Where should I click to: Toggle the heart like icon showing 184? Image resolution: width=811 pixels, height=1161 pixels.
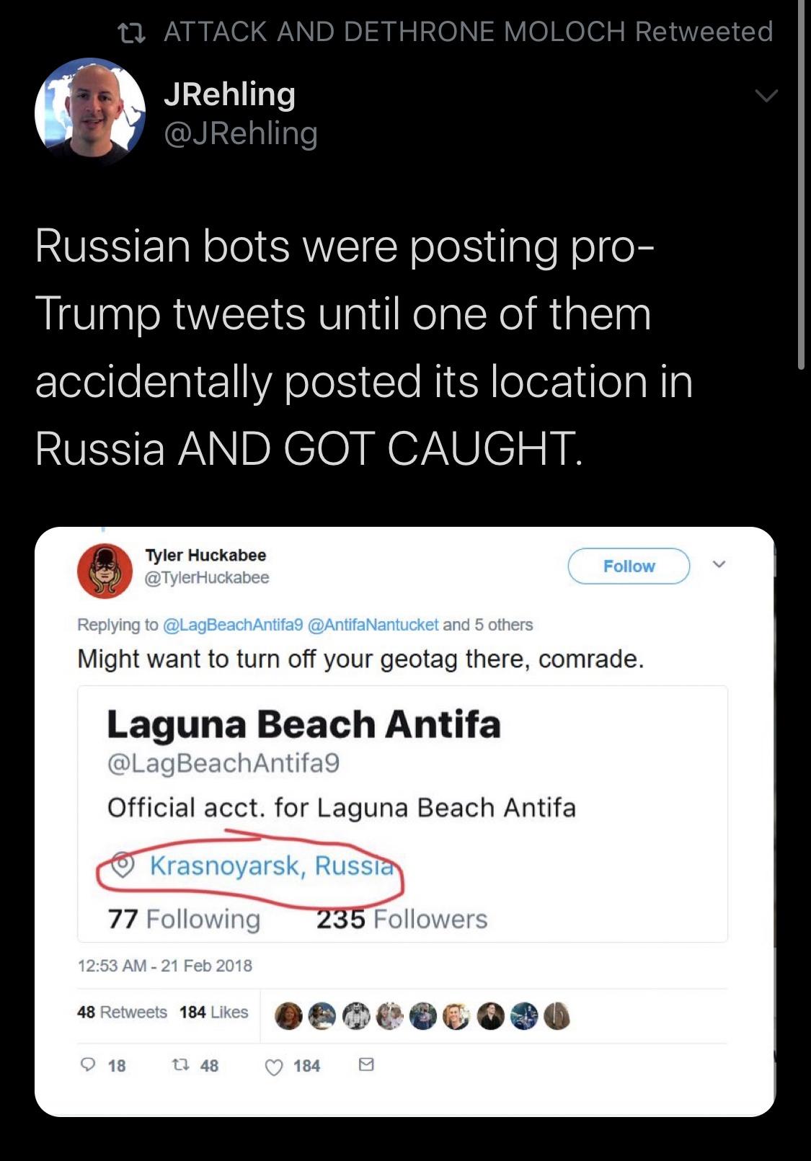pyautogui.click(x=274, y=1066)
